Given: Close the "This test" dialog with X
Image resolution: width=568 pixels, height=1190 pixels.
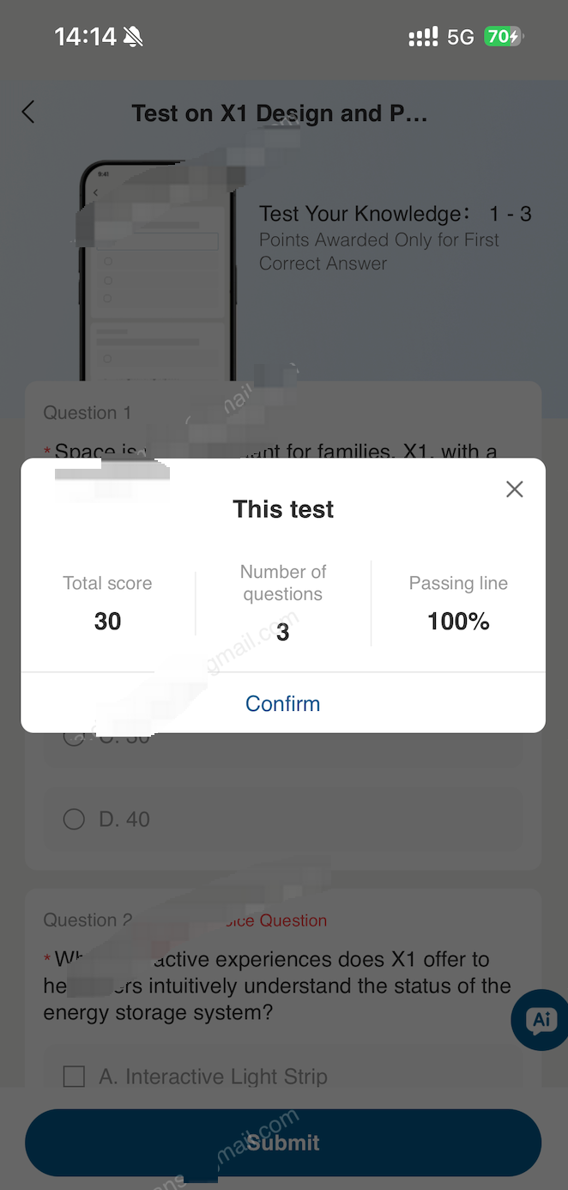Looking at the screenshot, I should [x=514, y=489].
